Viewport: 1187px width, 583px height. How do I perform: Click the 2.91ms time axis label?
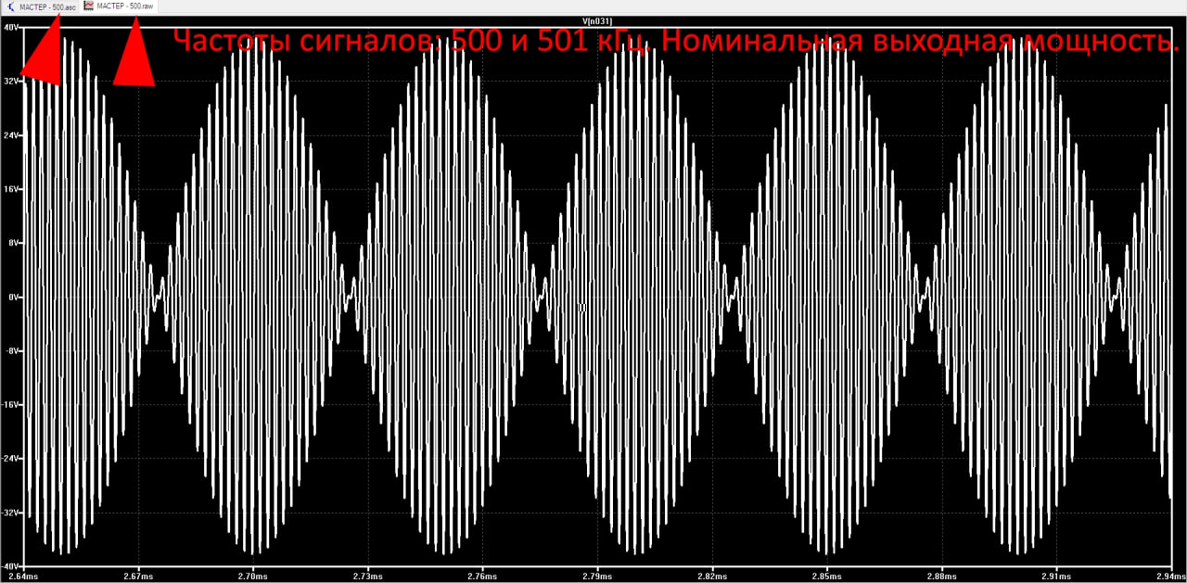(1056, 577)
